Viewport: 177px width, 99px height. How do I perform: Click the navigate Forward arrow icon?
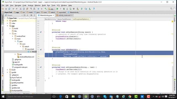[x=42, y=9]
